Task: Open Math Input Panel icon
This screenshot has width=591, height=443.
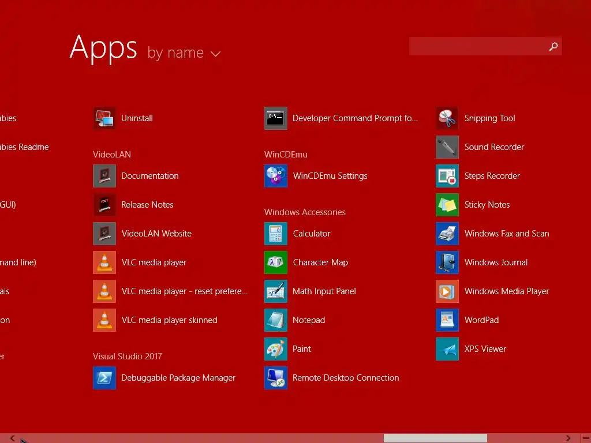Action: click(276, 291)
